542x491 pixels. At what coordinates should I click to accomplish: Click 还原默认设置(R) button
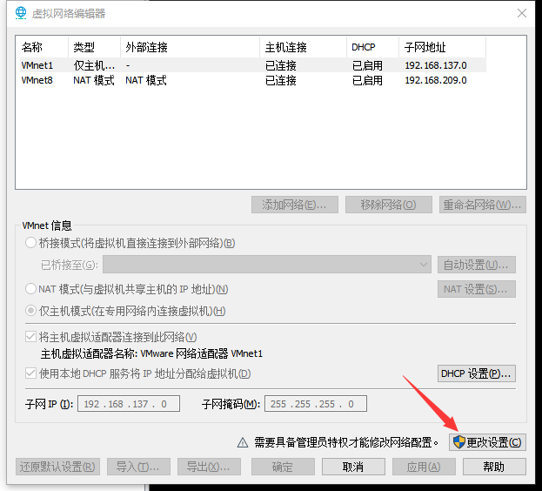click(x=57, y=467)
